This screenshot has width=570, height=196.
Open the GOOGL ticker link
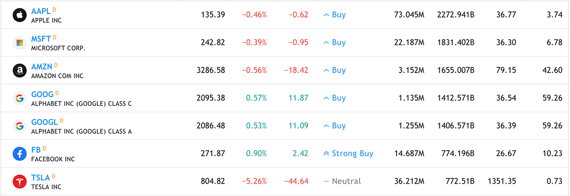(45, 121)
